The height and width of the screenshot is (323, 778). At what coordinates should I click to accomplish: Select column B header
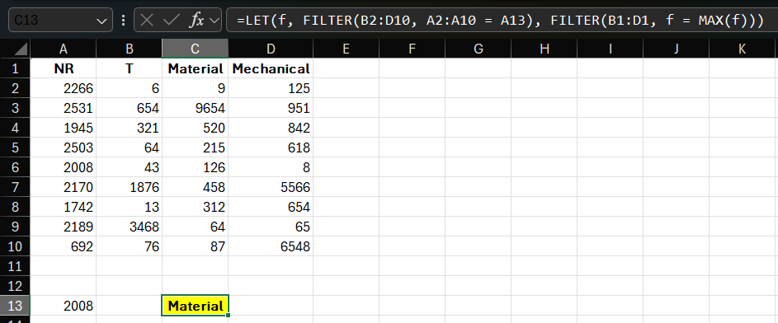[129, 49]
